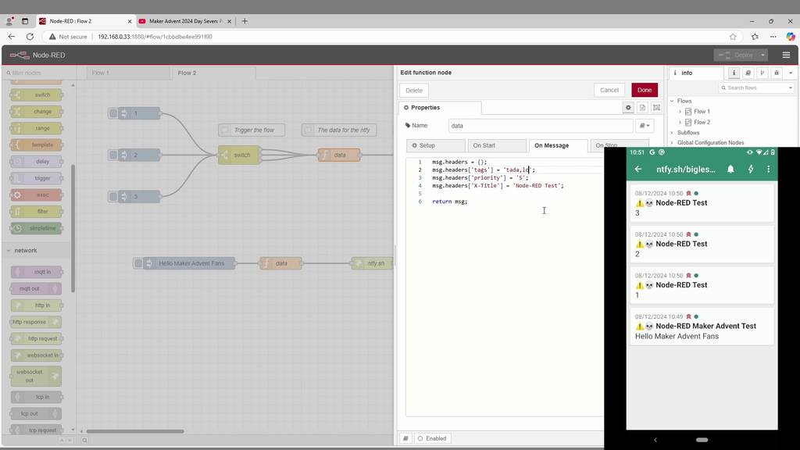Tap the lightning bolt icon in ntfy

[751, 169]
